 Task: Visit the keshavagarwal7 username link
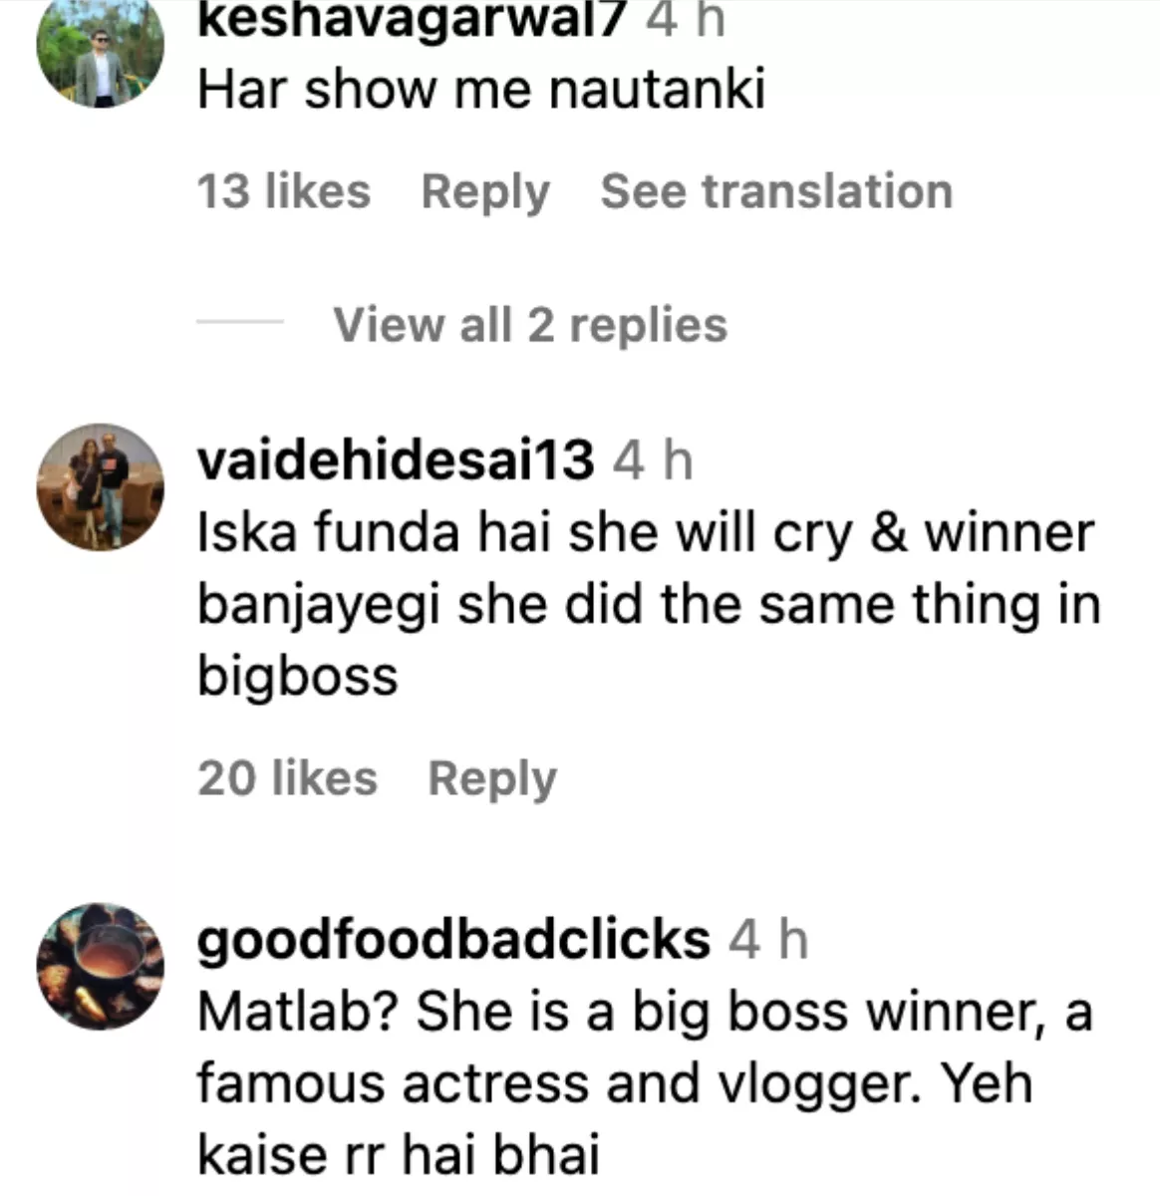pyautogui.click(x=412, y=20)
